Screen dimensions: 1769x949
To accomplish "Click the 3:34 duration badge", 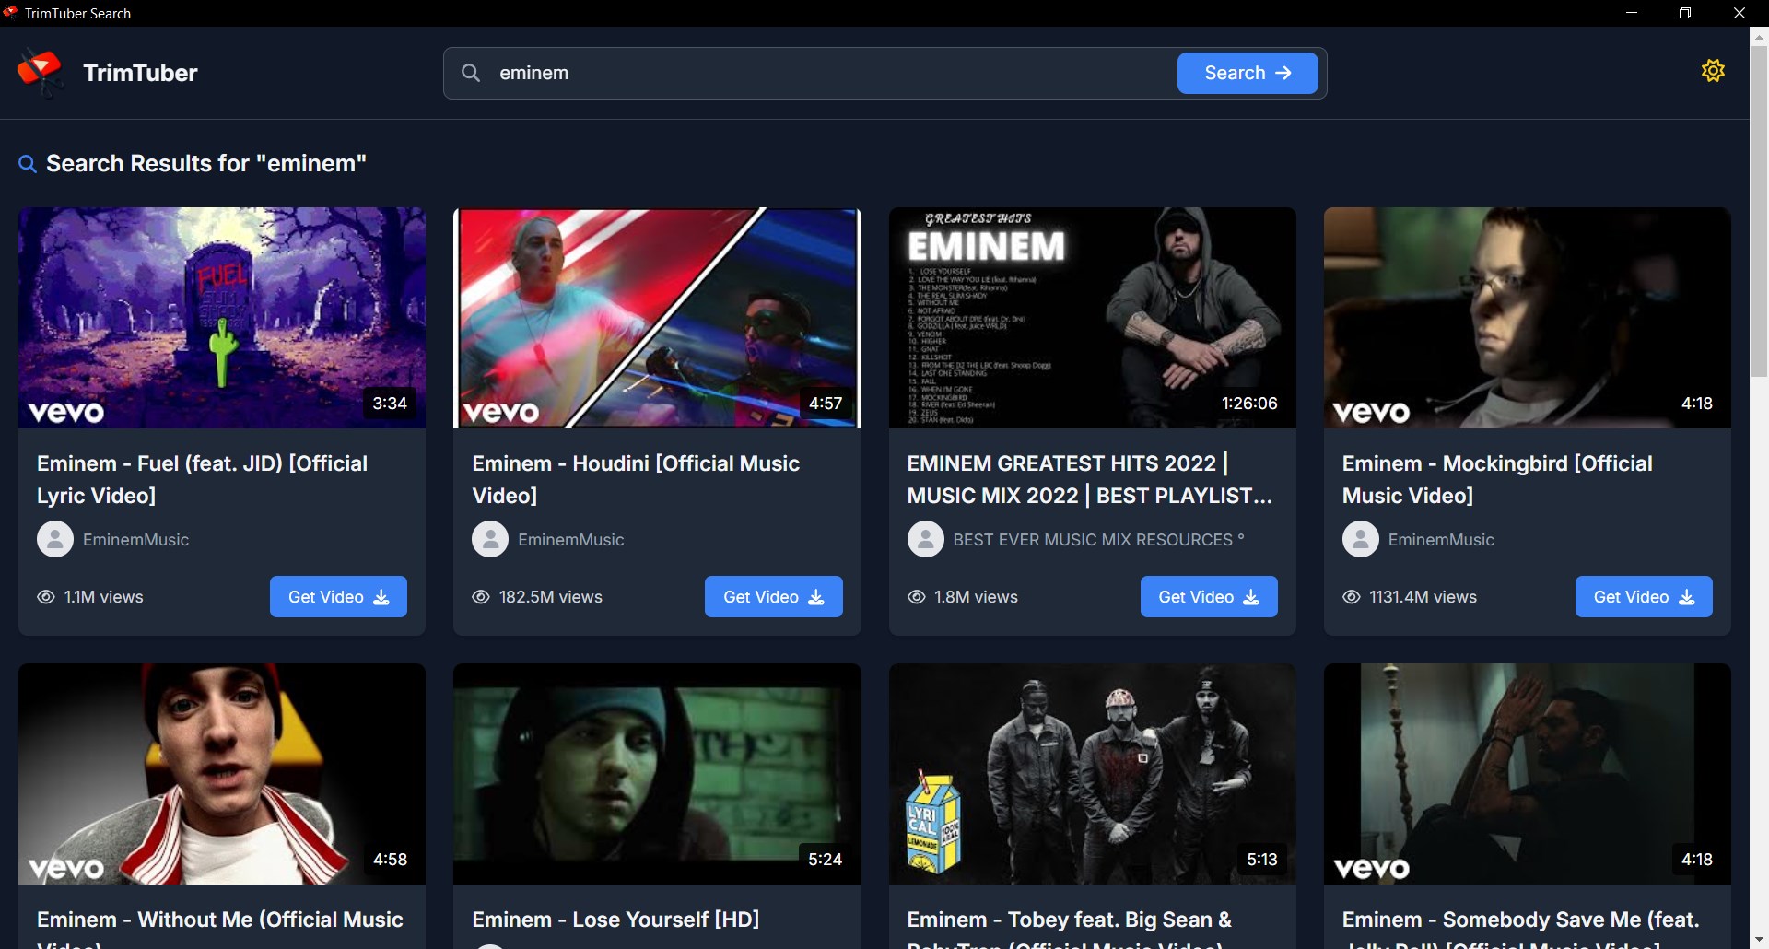I will pos(390,404).
